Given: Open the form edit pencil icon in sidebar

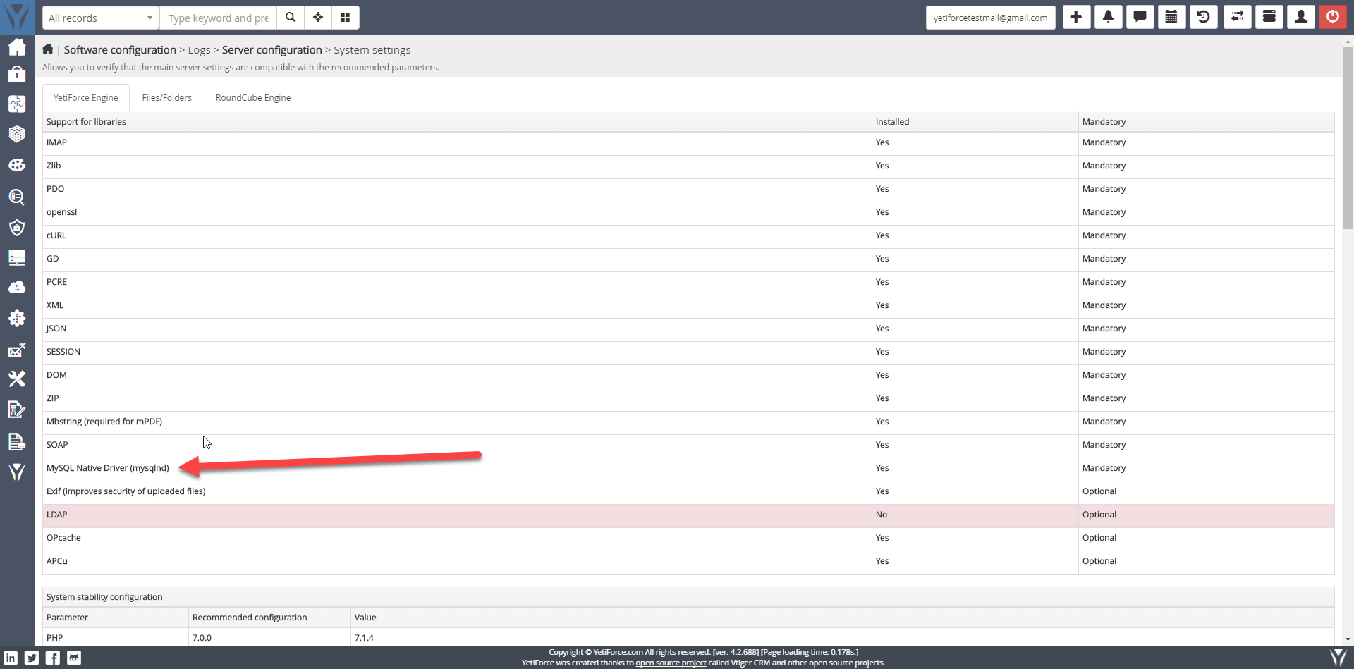Looking at the screenshot, I should click(x=17, y=410).
